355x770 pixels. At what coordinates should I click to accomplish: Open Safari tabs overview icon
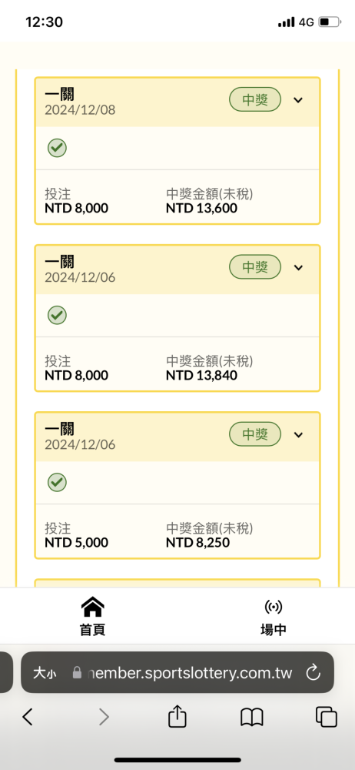(326, 717)
